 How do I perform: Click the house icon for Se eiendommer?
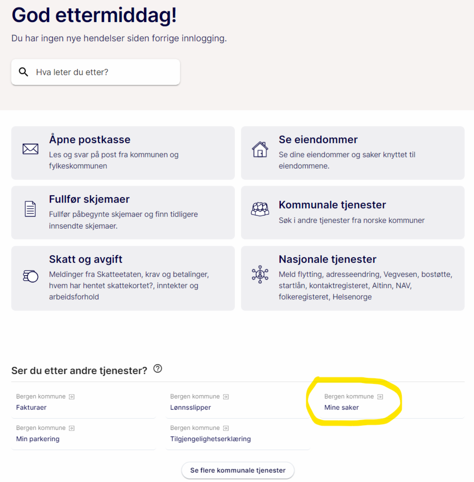(260, 149)
